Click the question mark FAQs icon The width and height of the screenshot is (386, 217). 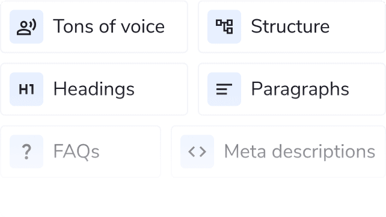click(26, 151)
